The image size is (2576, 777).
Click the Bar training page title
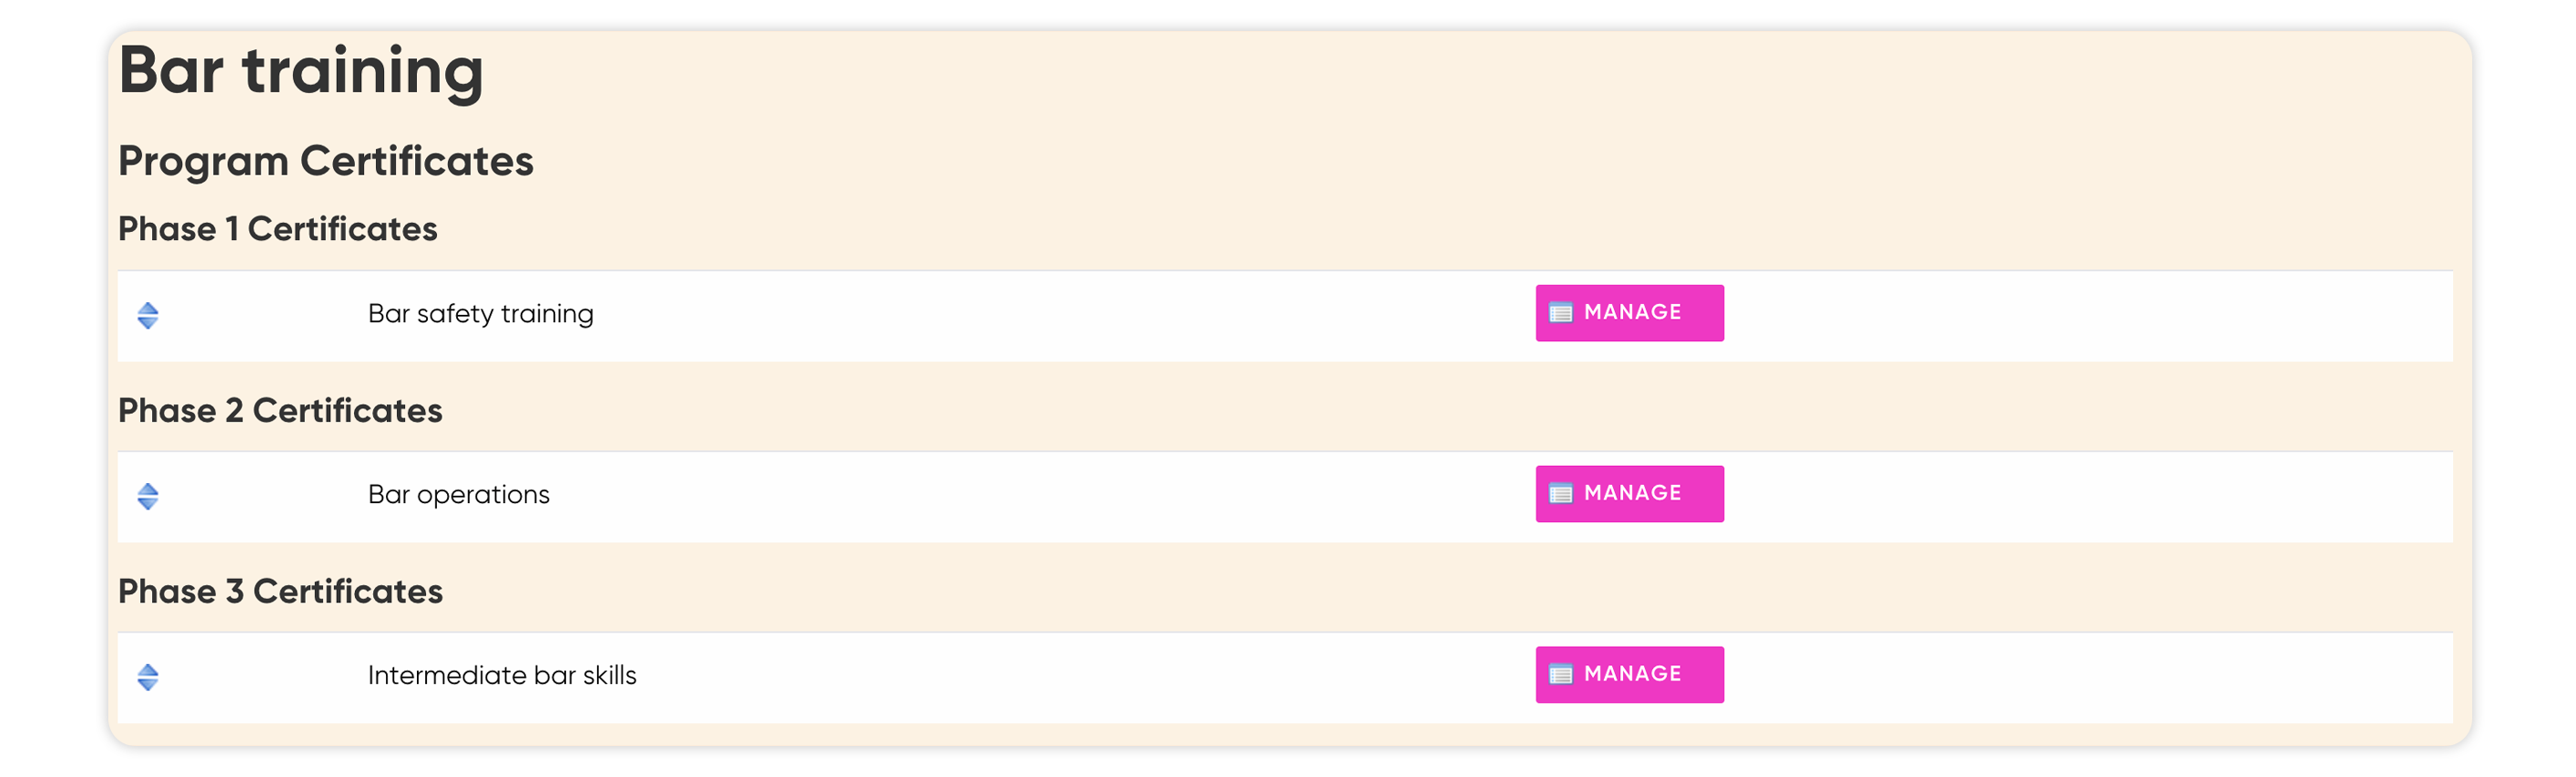[x=301, y=72]
